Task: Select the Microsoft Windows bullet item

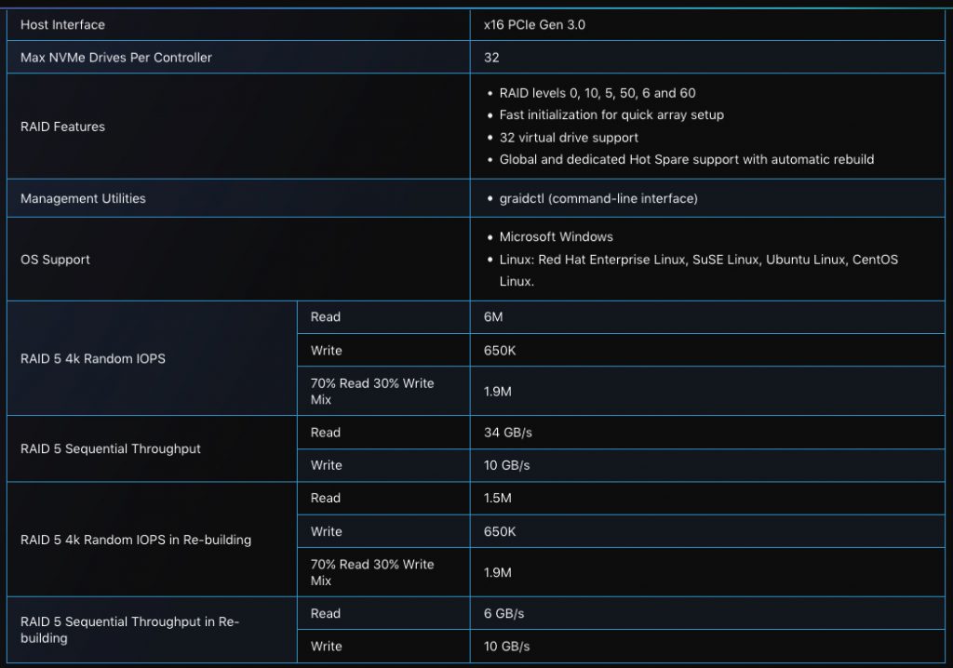Action: [x=557, y=237]
